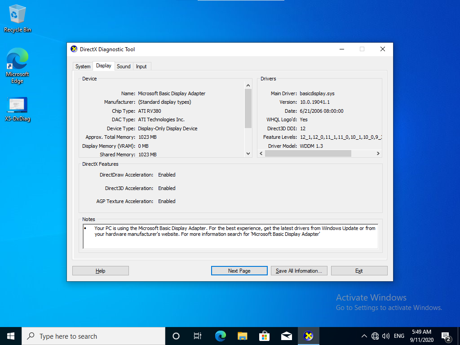
Task: Click the Device list scroll-down arrow
Action: [x=248, y=154]
